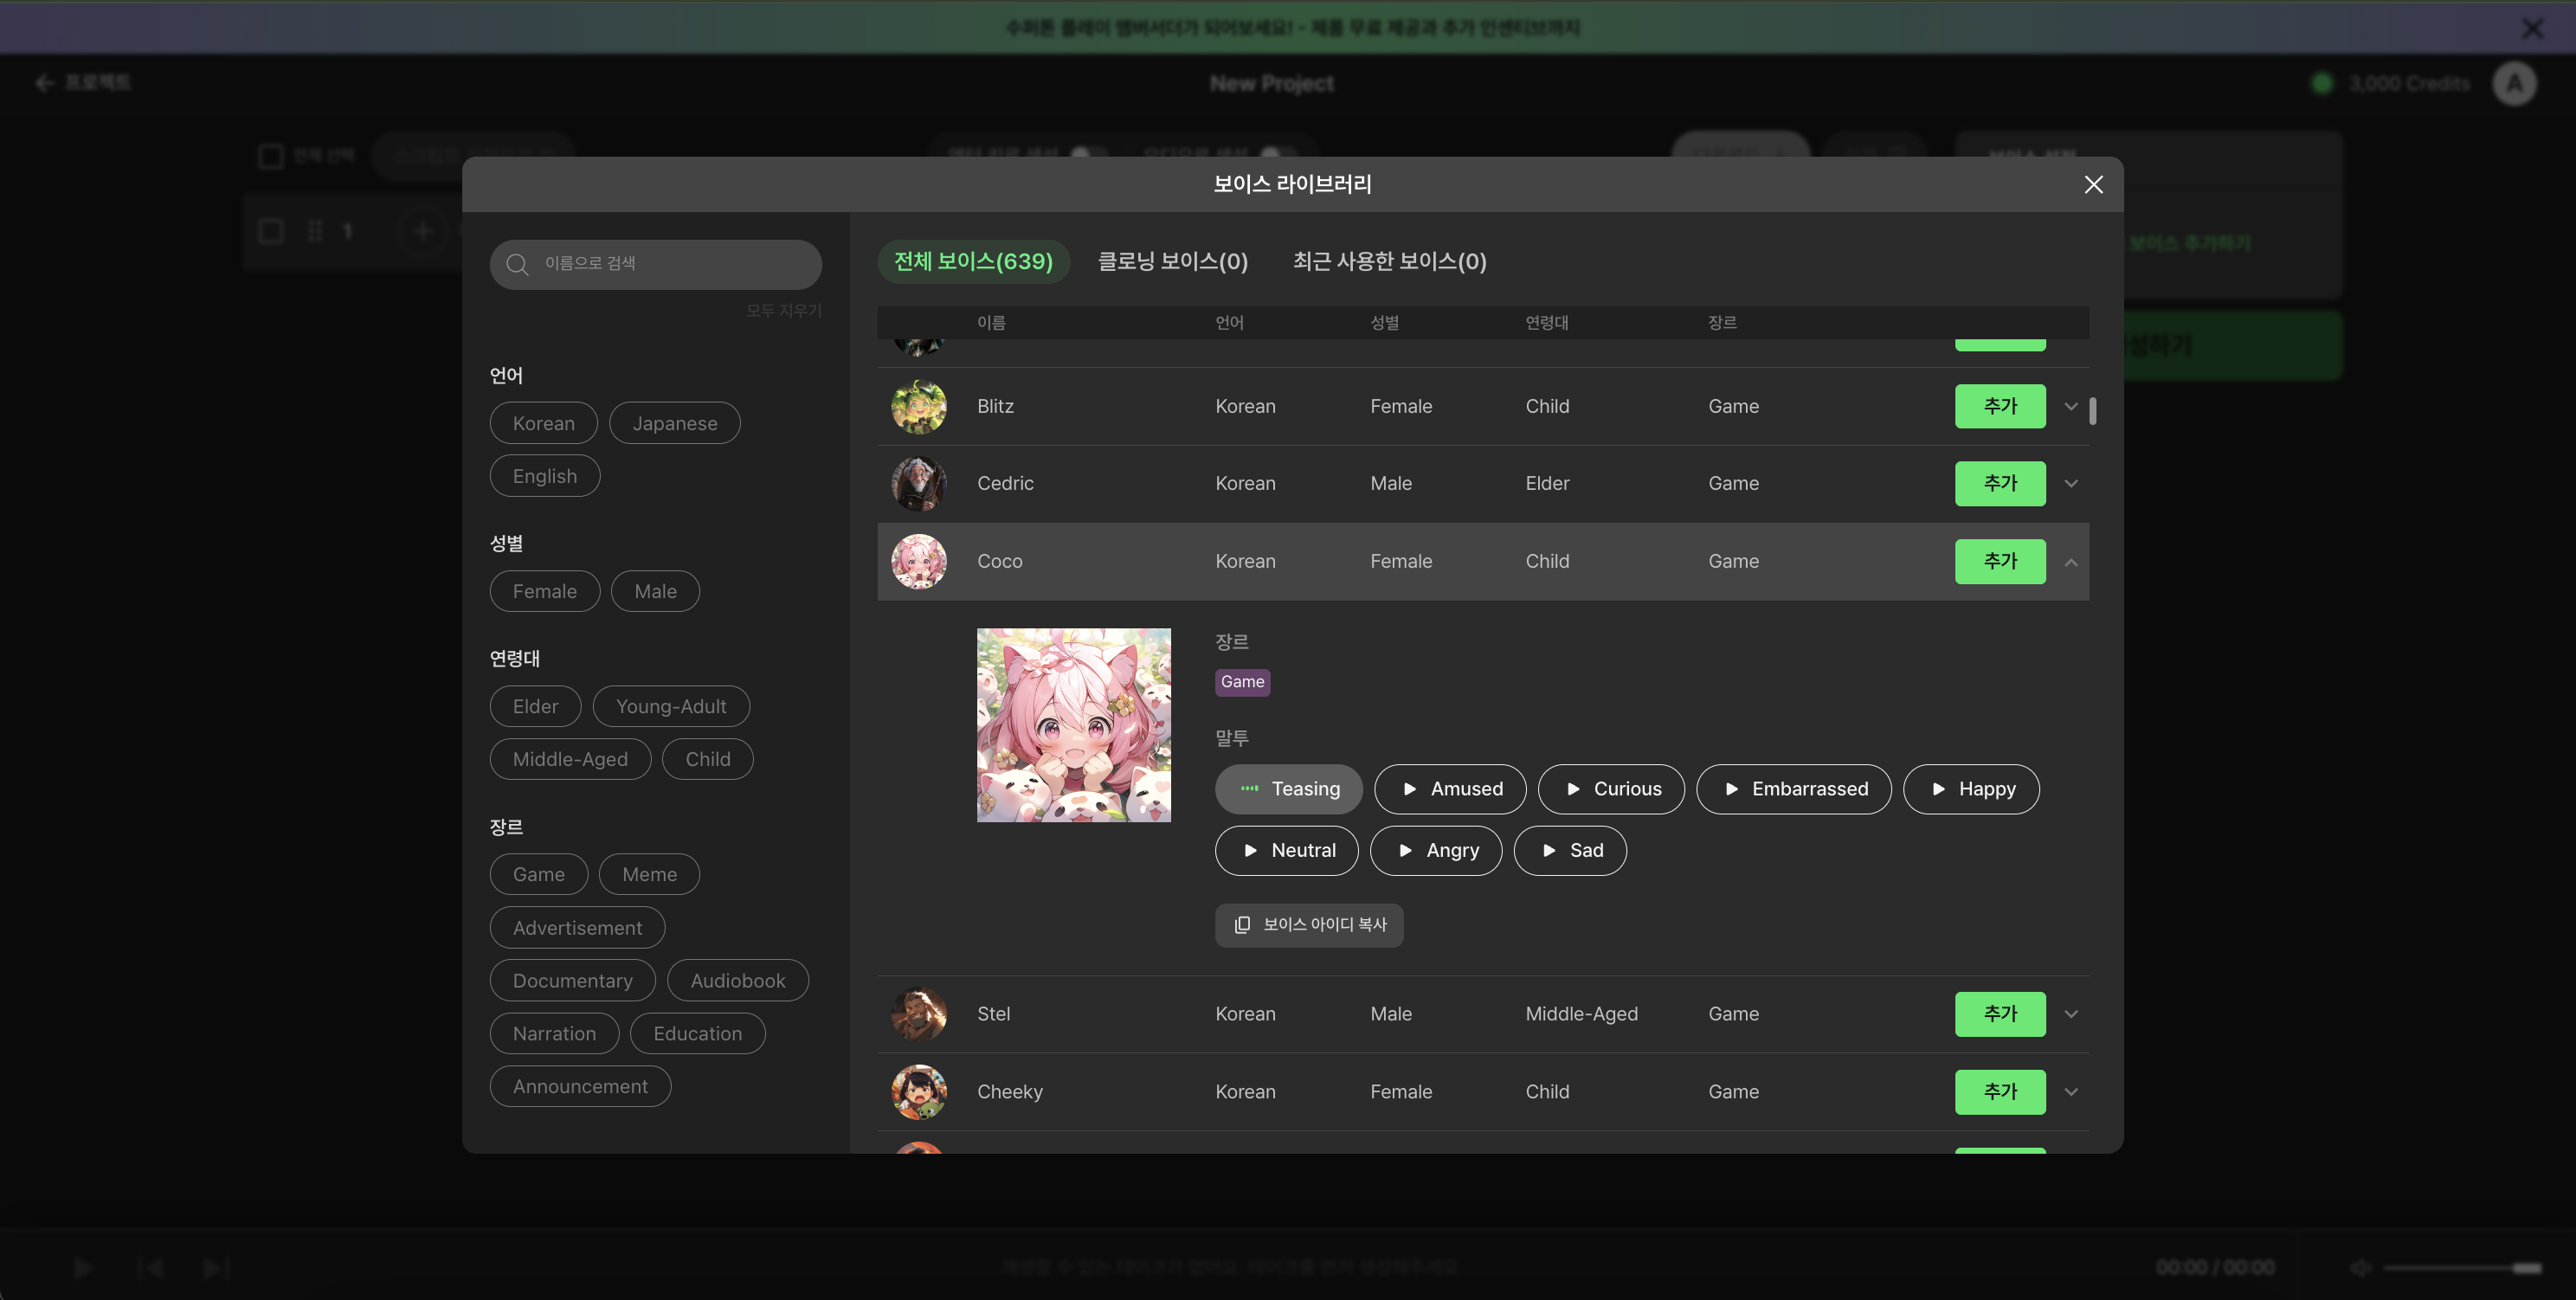View Coco's large portrait image
Image resolution: width=2576 pixels, height=1300 pixels.
(x=1073, y=725)
